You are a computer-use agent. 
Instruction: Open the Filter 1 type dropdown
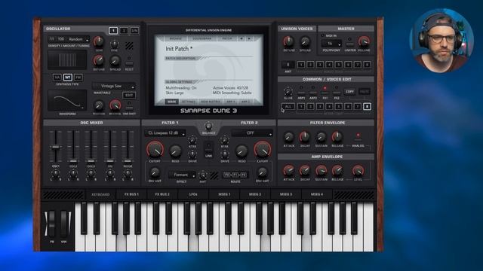(165, 133)
